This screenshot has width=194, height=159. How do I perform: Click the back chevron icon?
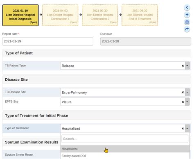pyautogui.click(x=187, y=7)
